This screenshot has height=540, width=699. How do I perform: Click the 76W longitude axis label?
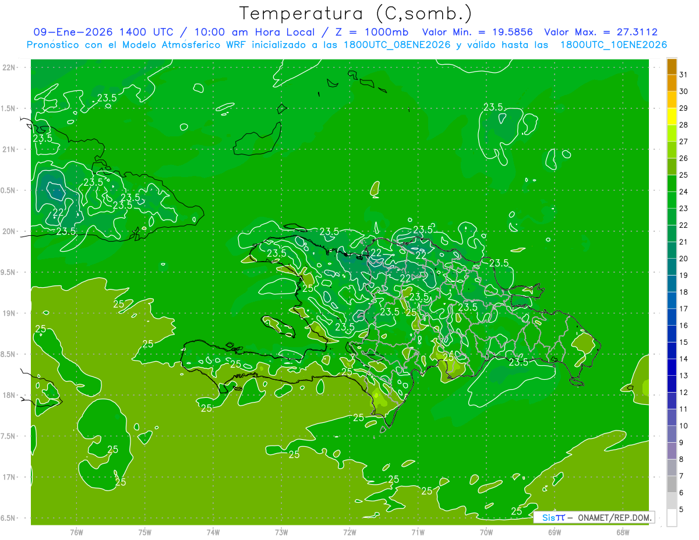click(x=76, y=532)
